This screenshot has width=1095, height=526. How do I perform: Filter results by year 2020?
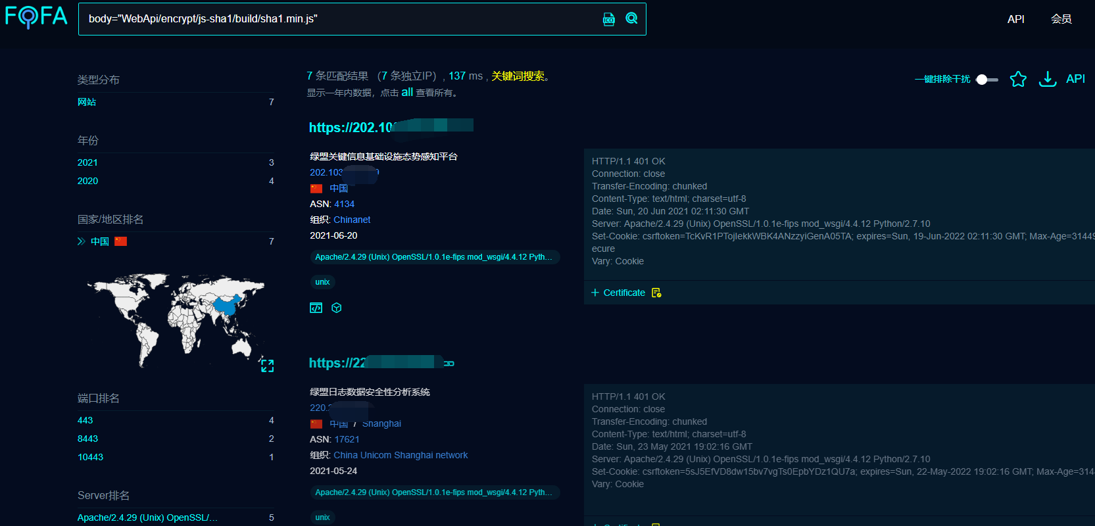pyautogui.click(x=87, y=181)
